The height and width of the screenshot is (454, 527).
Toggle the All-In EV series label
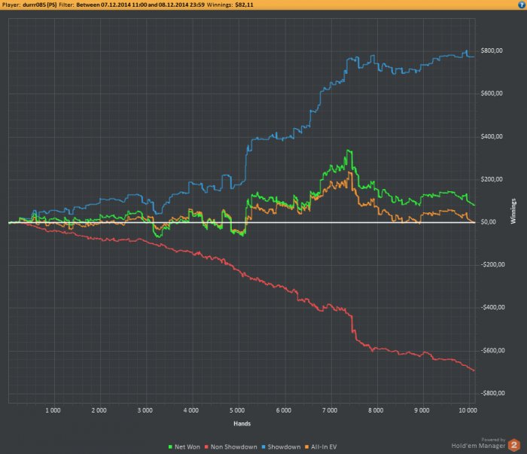[324, 447]
